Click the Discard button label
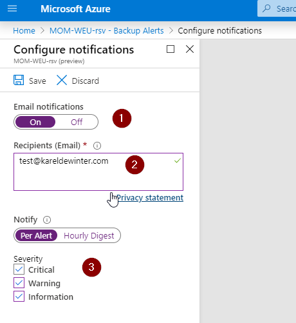Viewport: 296px width, 323px height. 86,81
